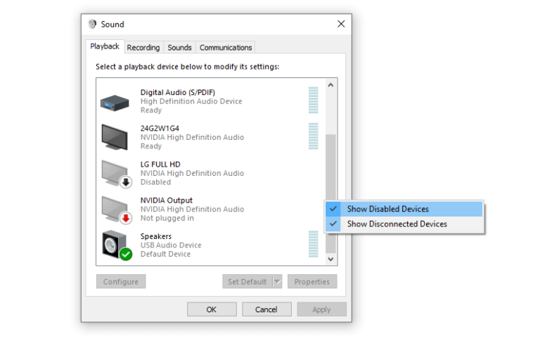The width and height of the screenshot is (540, 353).
Task: Click green checkmark badge on Speakers
Action: pos(126,255)
